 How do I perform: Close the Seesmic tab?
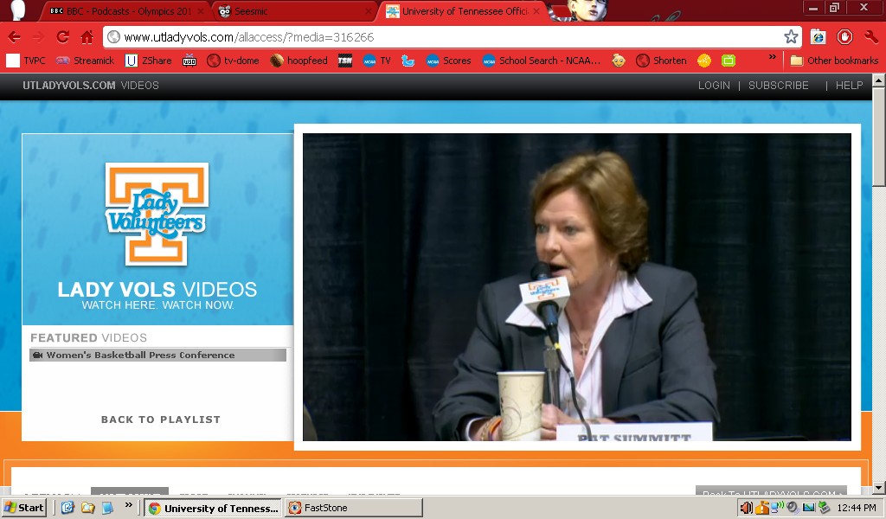[369, 11]
